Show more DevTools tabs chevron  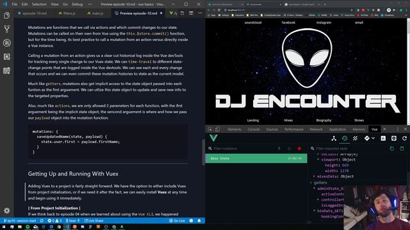click(x=384, y=129)
